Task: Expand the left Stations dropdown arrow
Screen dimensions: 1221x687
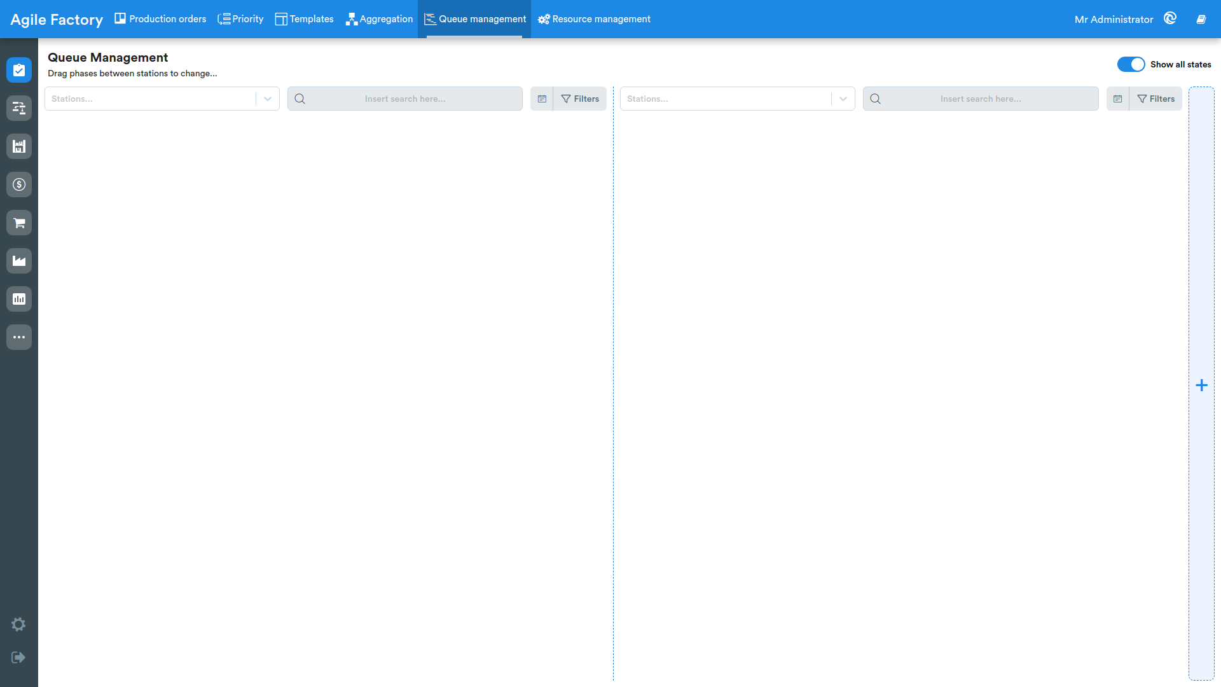Action: click(268, 99)
